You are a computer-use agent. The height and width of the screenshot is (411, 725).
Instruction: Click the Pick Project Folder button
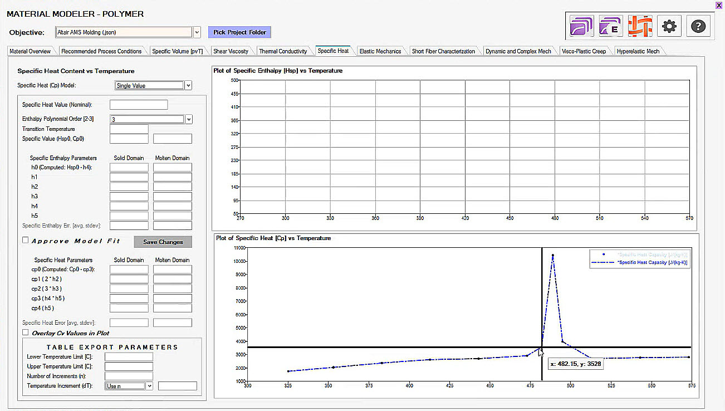239,32
